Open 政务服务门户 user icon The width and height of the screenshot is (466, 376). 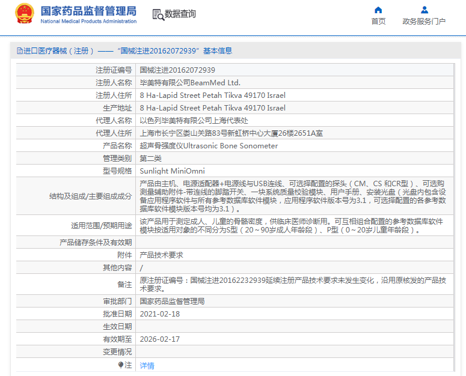425,10
